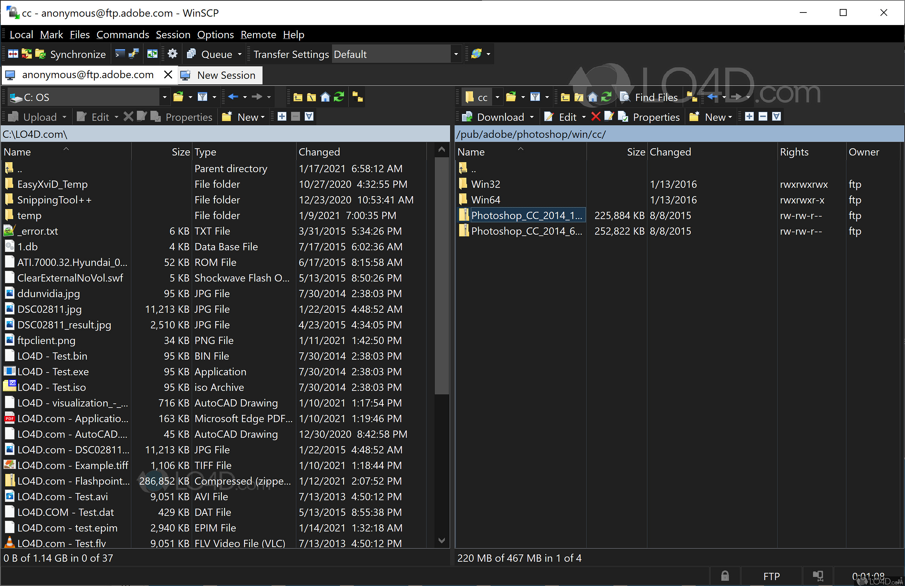Open the C: OS drive dropdown
This screenshot has height=586, width=905.
click(x=164, y=97)
